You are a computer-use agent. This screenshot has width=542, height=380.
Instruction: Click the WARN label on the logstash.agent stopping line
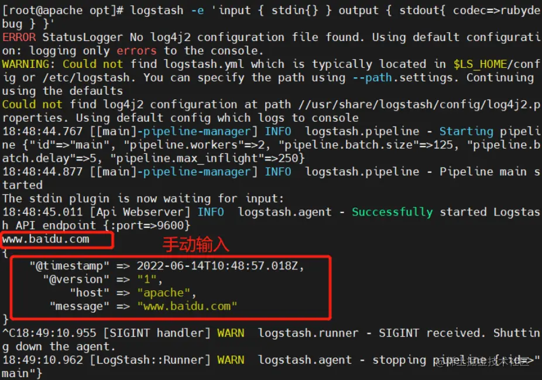[x=231, y=360]
